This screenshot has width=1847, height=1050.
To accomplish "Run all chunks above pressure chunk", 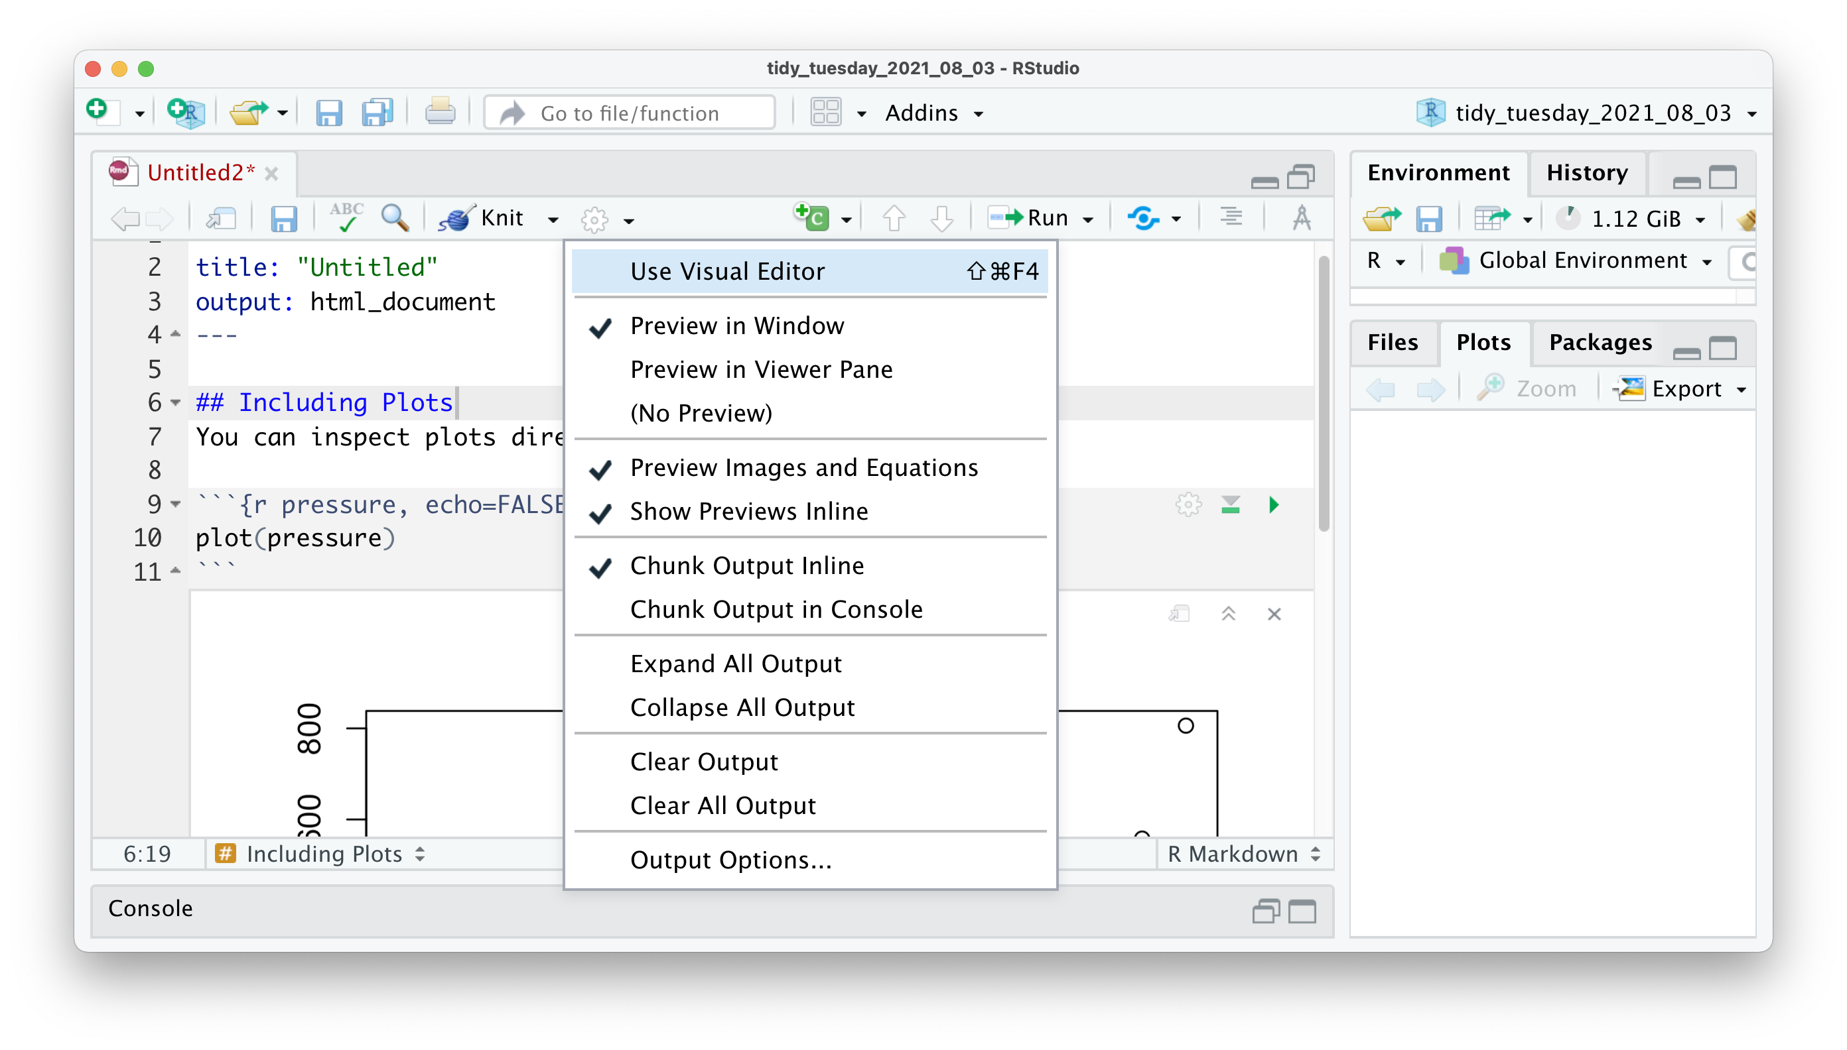I will pos(1231,505).
